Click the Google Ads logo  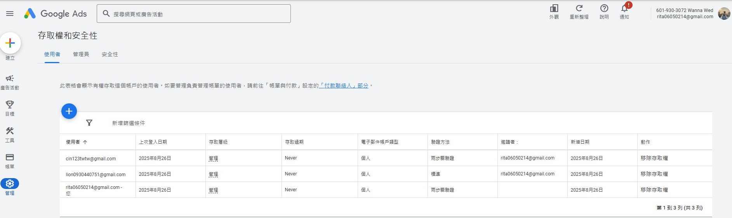(55, 14)
